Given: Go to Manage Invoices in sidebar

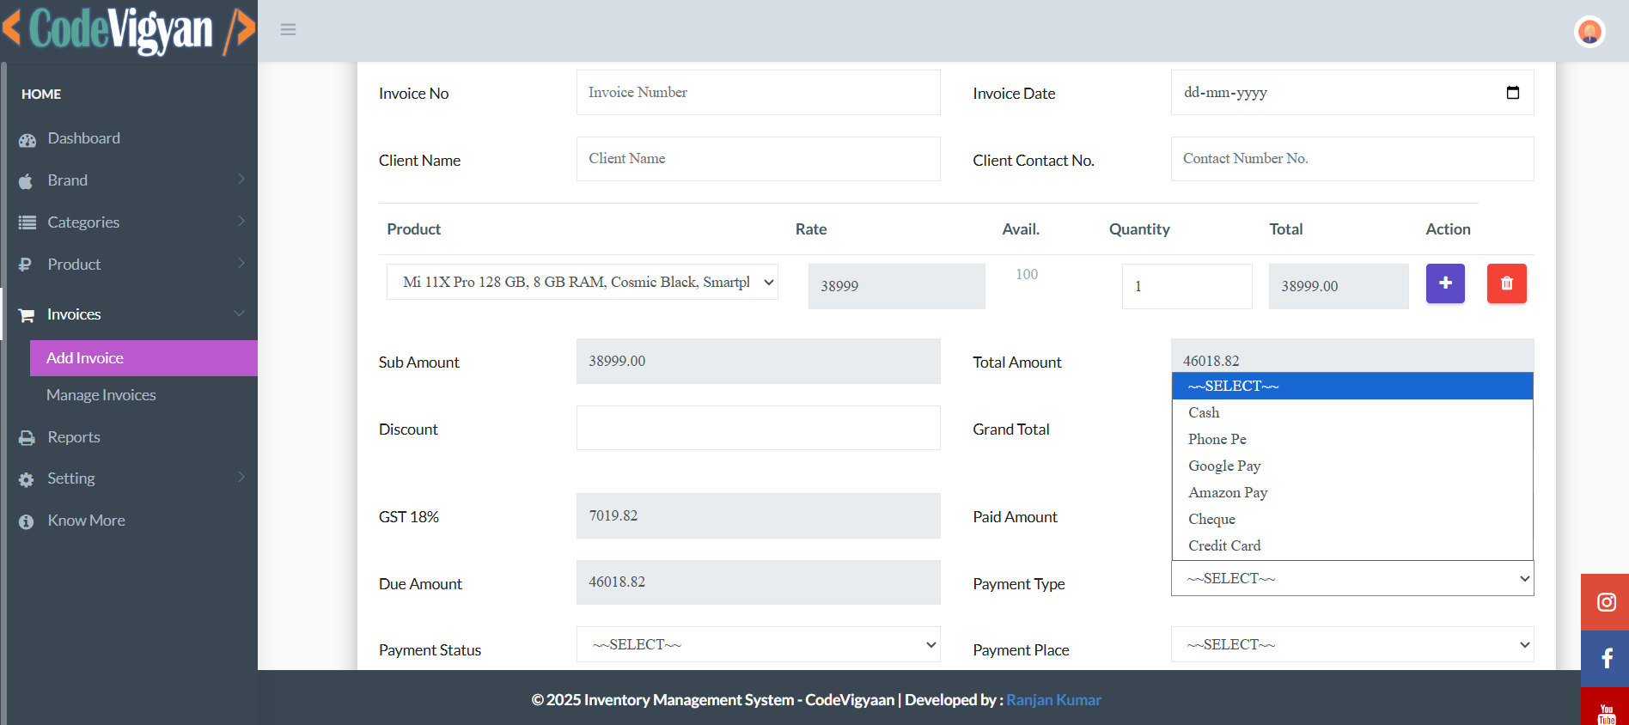Looking at the screenshot, I should (x=101, y=395).
